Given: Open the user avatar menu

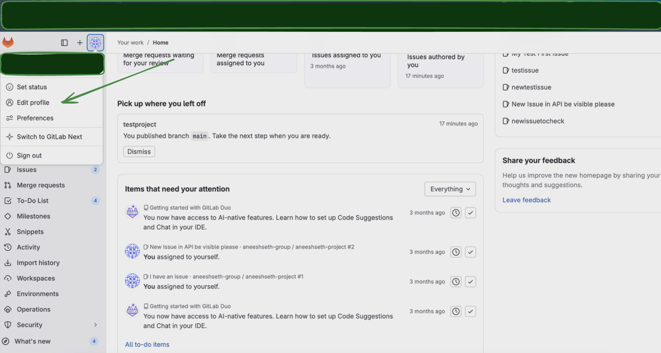Looking at the screenshot, I should pyautogui.click(x=95, y=43).
